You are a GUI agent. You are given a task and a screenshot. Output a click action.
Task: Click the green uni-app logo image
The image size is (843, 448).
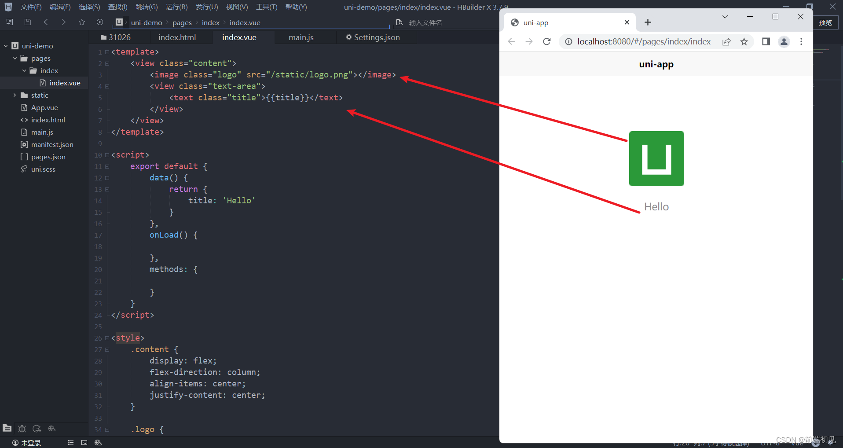click(656, 158)
